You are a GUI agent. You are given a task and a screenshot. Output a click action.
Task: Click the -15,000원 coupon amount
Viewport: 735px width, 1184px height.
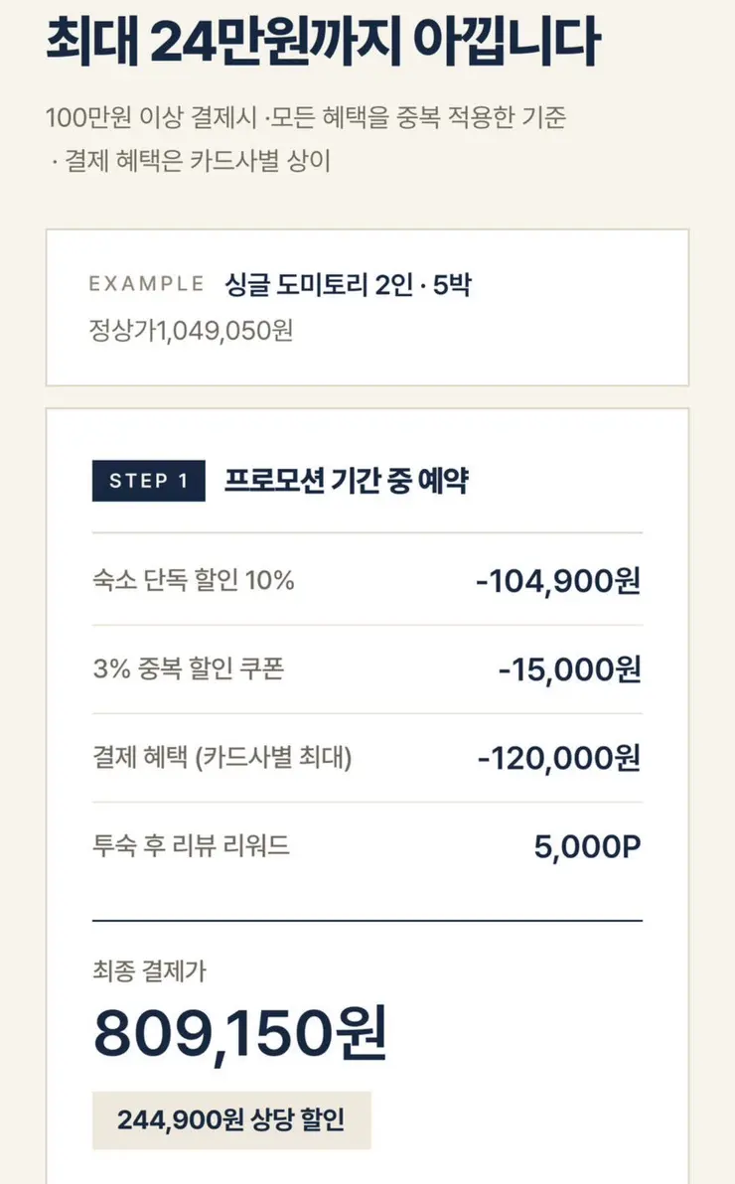[569, 669]
